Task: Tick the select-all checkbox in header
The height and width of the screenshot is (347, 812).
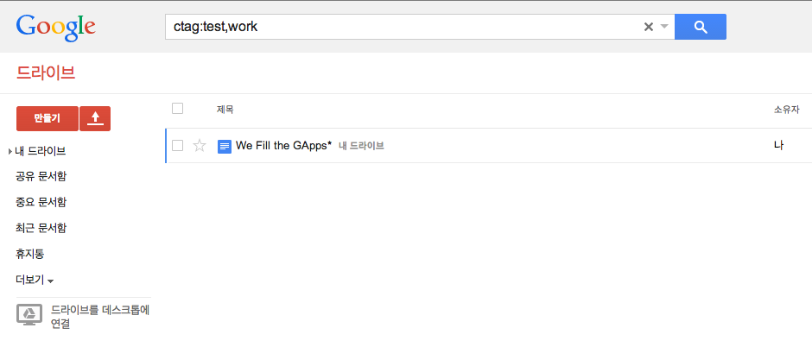Action: (x=178, y=109)
